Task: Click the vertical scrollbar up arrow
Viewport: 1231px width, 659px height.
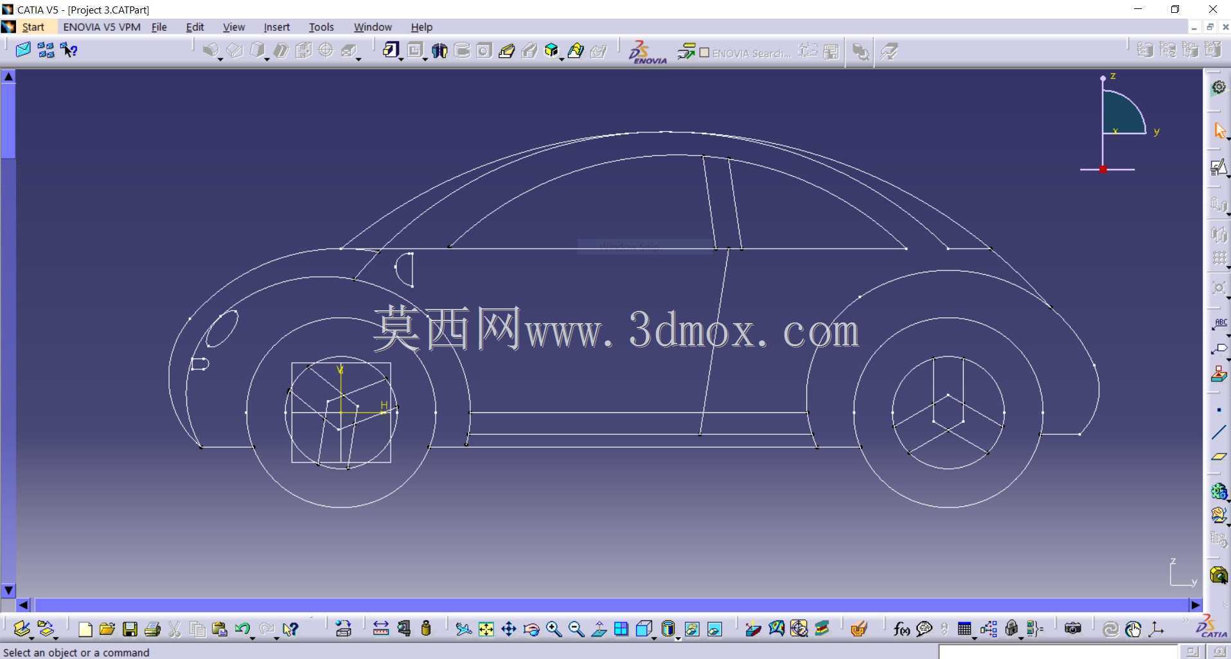Action: click(x=8, y=76)
